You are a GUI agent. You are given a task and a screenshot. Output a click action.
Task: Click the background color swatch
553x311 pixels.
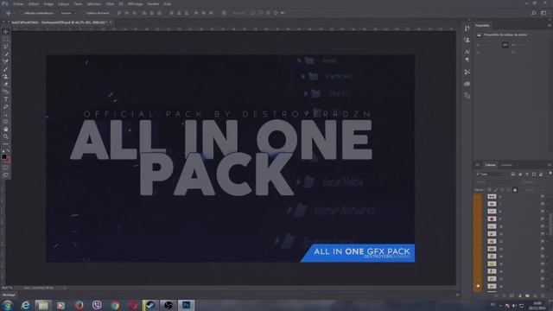click(8, 161)
